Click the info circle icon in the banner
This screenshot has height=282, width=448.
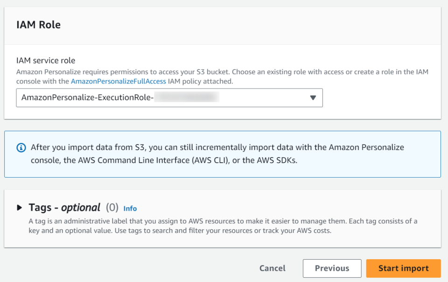tap(21, 147)
